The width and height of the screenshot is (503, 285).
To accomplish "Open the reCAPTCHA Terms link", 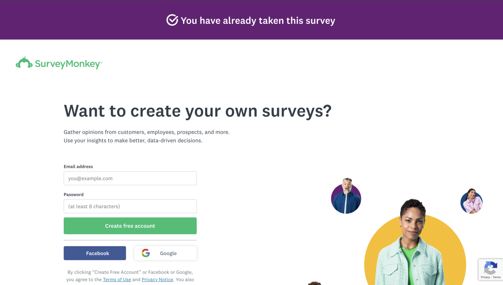I will (x=497, y=277).
